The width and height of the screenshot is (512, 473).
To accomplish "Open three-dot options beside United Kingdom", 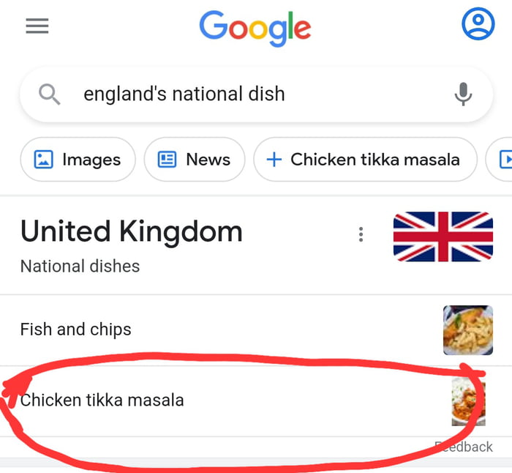I will click(361, 234).
